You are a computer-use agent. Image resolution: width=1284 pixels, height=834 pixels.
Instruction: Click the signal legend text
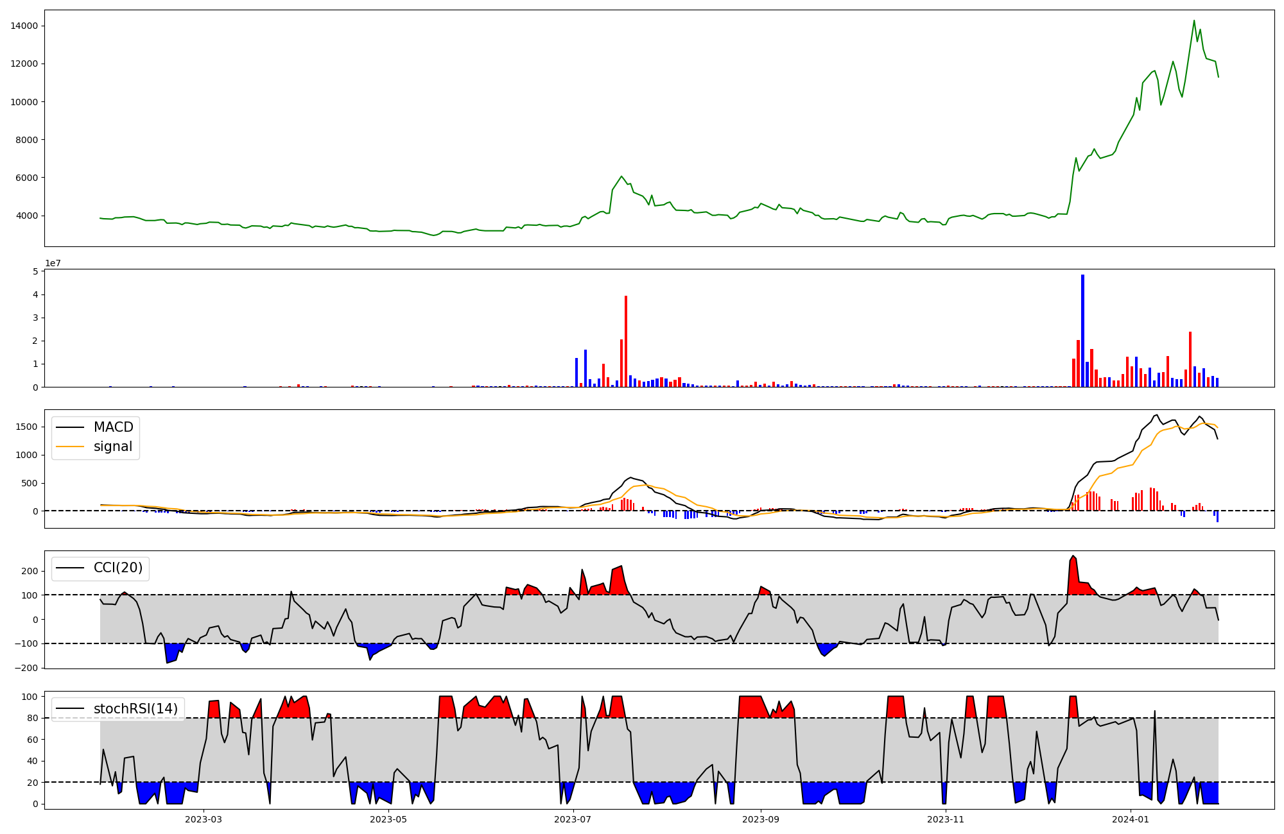click(112, 447)
